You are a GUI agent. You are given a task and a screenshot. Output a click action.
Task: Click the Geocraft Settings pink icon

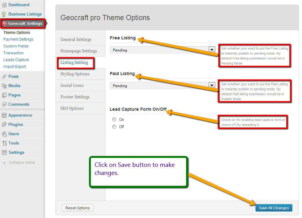tap(4, 24)
